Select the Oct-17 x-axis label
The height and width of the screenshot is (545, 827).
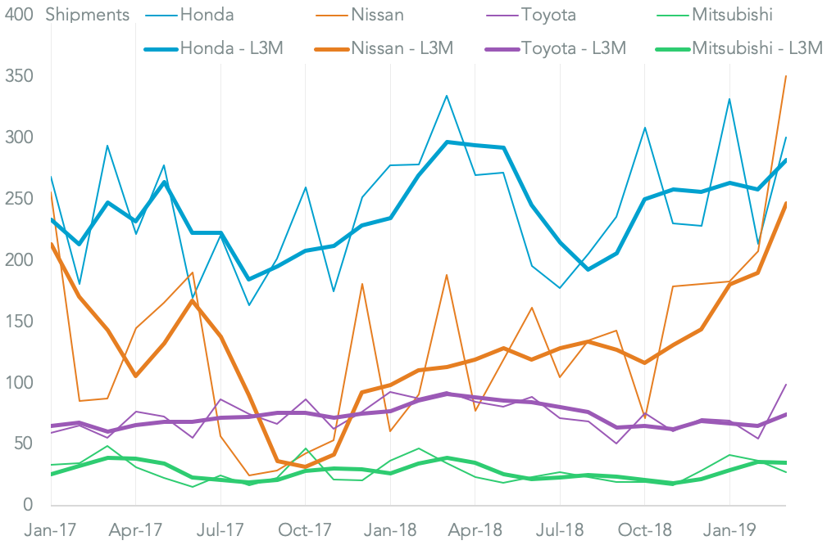pos(305,528)
